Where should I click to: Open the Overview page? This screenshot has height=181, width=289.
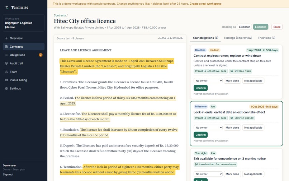click(24, 38)
